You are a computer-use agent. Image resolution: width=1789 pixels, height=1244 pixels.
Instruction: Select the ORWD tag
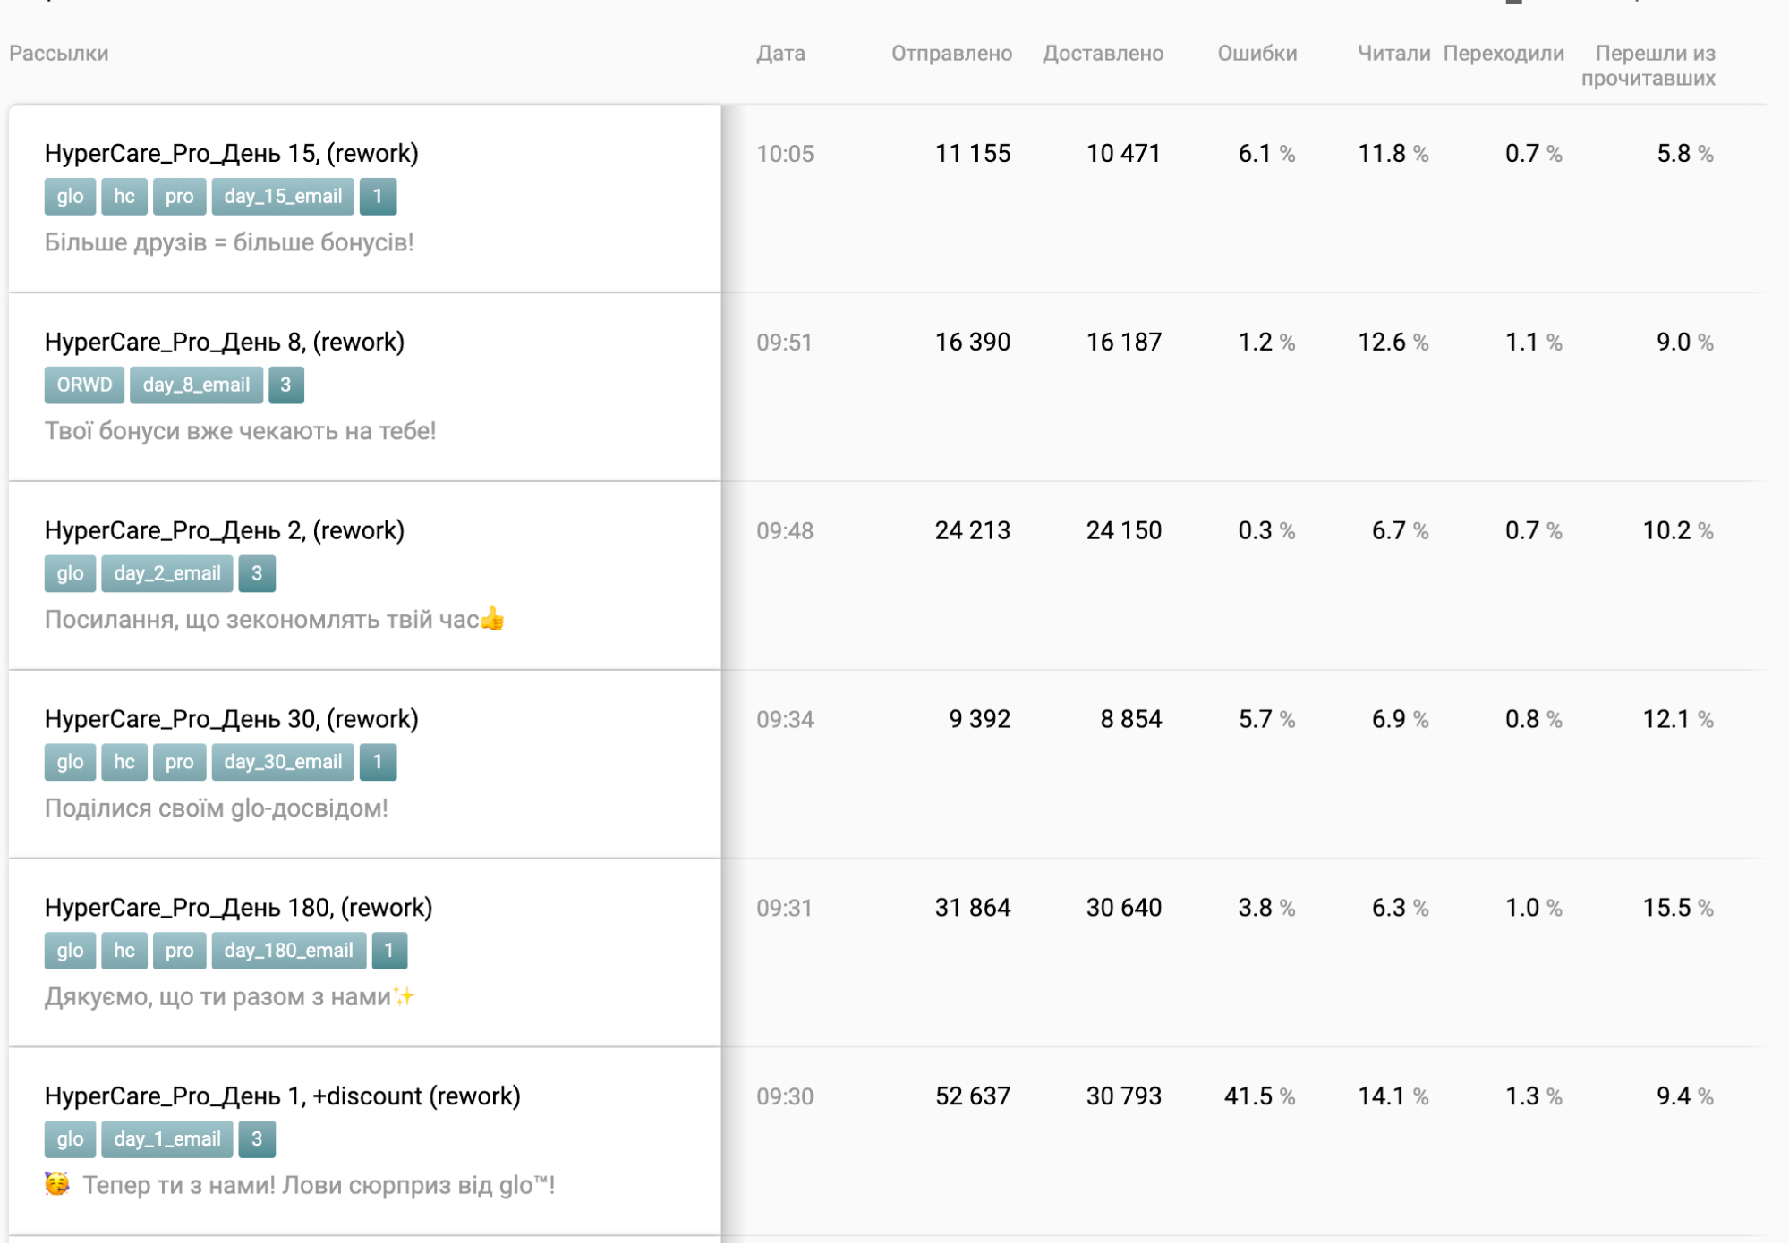pyautogui.click(x=84, y=385)
